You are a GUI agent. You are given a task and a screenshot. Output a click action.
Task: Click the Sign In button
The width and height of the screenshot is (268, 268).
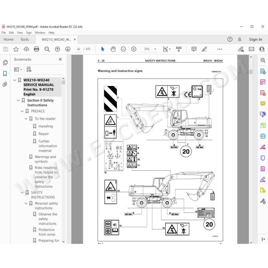coord(255,39)
